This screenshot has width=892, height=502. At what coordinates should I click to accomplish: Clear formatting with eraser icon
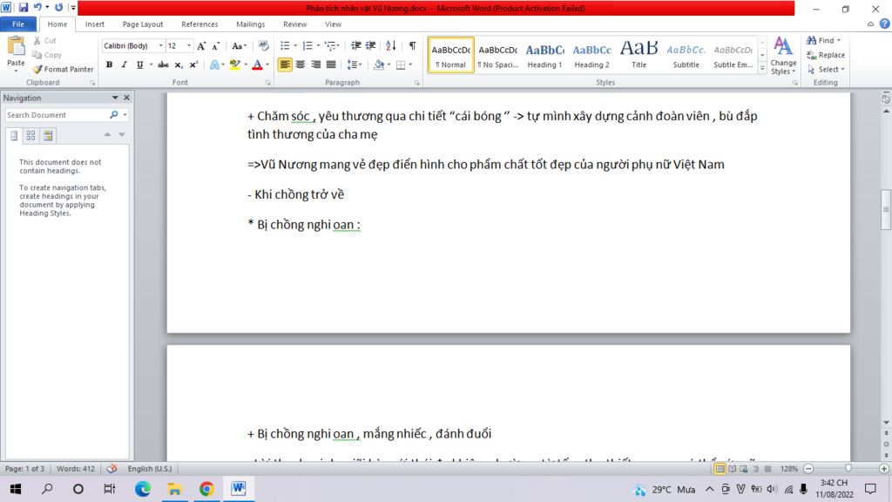(263, 45)
